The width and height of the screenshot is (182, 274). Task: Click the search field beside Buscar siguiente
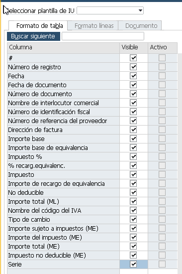(x=103, y=36)
